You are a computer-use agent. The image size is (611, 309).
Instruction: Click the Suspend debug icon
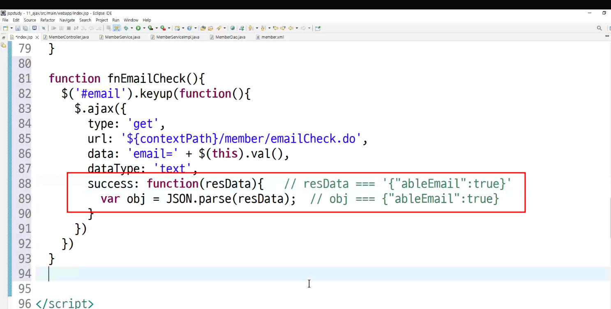click(x=61, y=28)
